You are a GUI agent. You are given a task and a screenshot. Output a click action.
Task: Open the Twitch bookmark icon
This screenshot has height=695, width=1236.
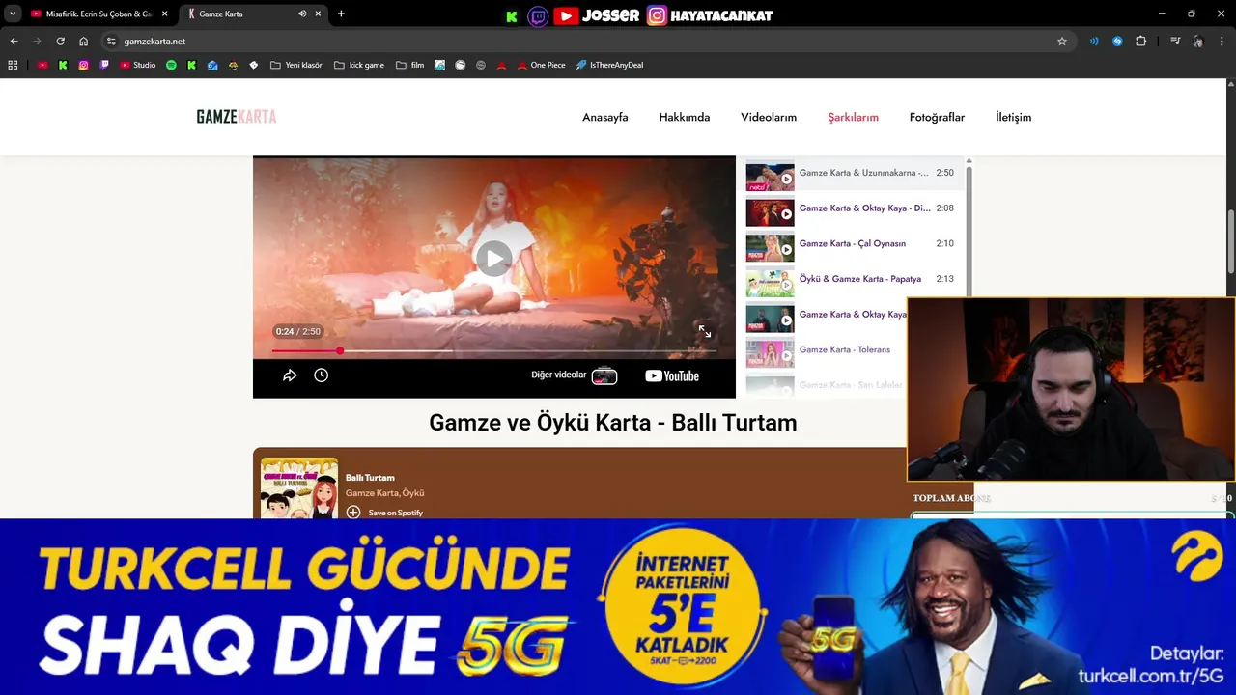tap(104, 65)
